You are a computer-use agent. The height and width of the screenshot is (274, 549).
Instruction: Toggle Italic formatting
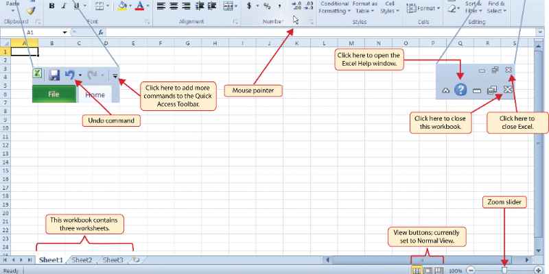click(64, 5)
